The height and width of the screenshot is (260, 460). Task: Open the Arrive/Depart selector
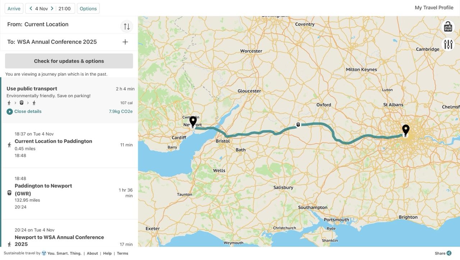click(x=14, y=9)
